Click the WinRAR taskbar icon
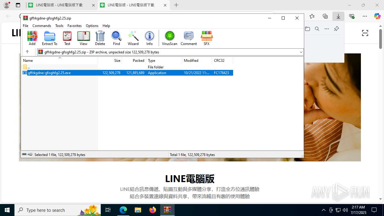The height and width of the screenshot is (216, 384). (167, 210)
